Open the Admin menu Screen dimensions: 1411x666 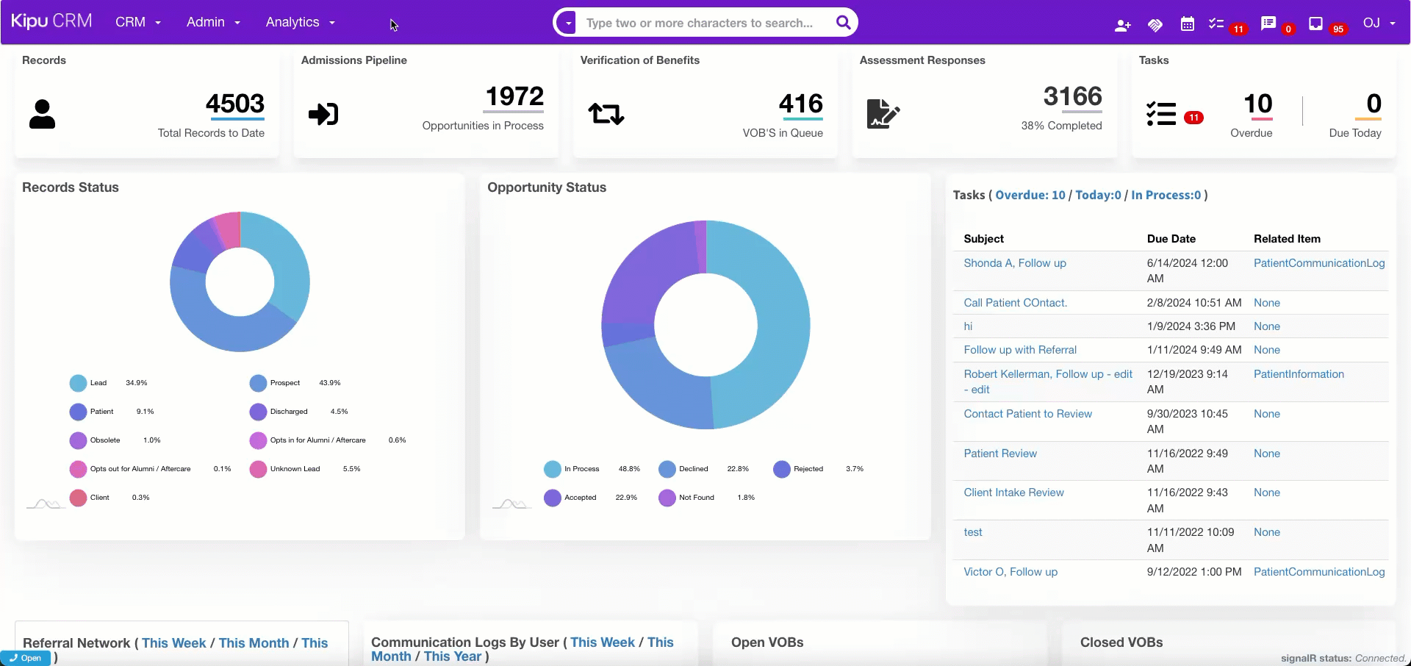pos(213,22)
